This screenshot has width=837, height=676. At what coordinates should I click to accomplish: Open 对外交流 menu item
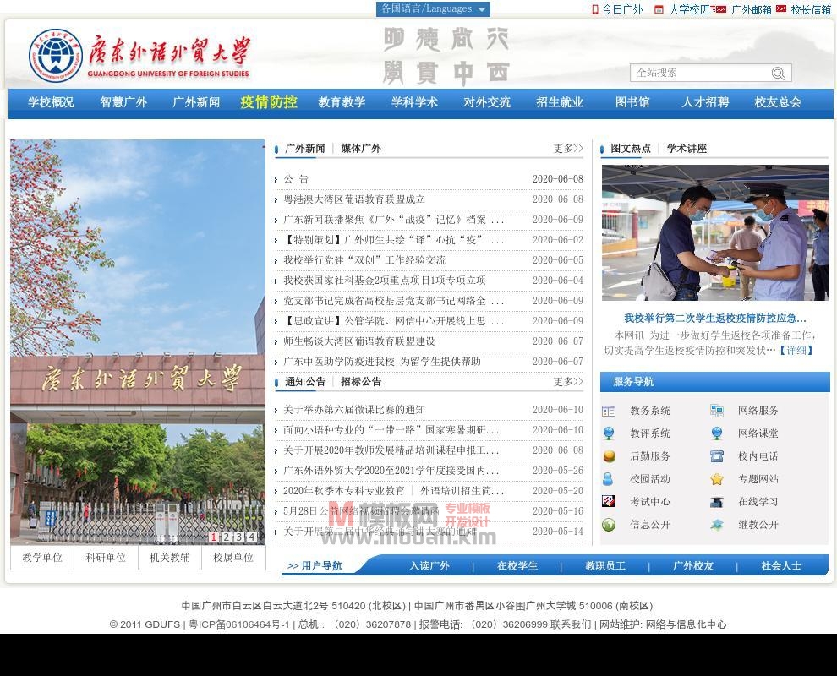(x=487, y=102)
